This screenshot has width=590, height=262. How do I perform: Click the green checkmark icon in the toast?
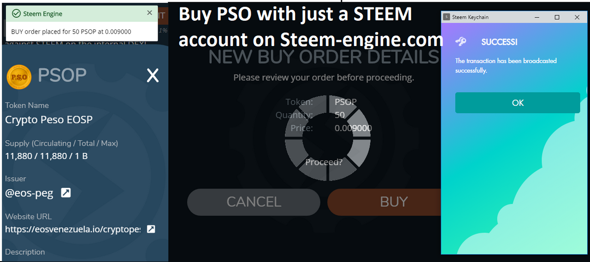click(17, 14)
